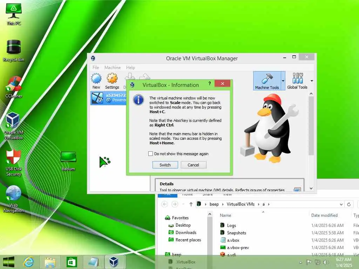The image size is (359, 269).
Task: Click the notepad-like taskbar app icon
Action: tap(94, 262)
